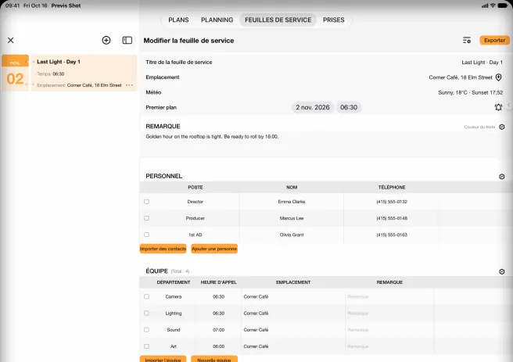The height and width of the screenshot is (362, 513).
Task: Close the call sheet list panel
Action: point(11,40)
